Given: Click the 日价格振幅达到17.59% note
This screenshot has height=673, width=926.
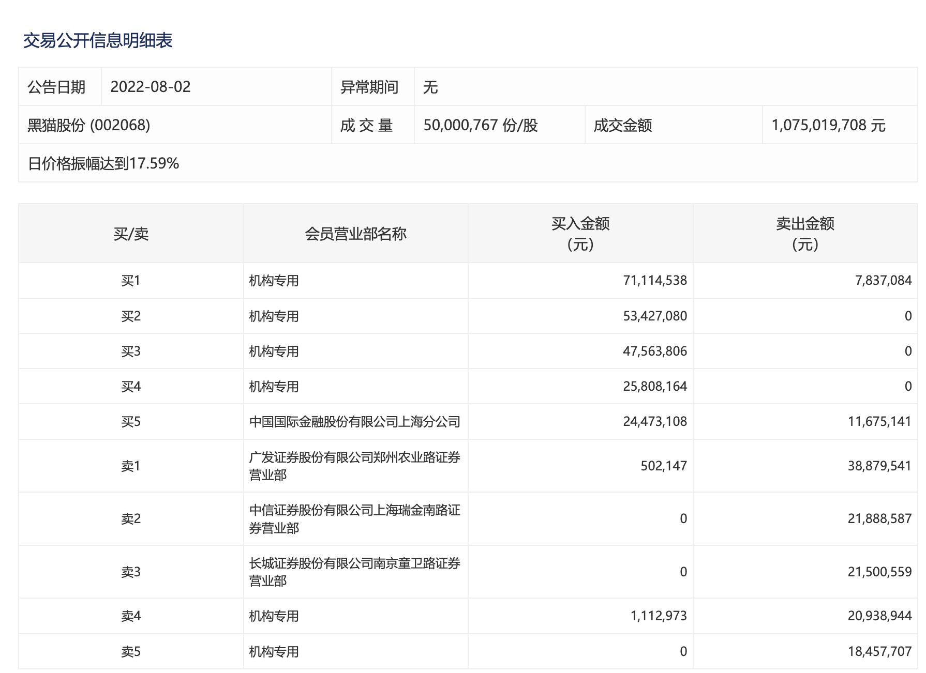Looking at the screenshot, I should point(103,163).
